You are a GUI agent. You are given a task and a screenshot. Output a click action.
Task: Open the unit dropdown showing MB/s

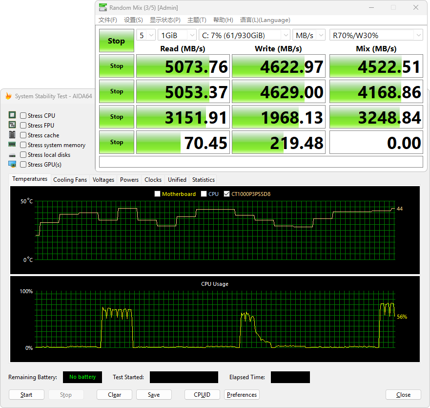[309, 35]
